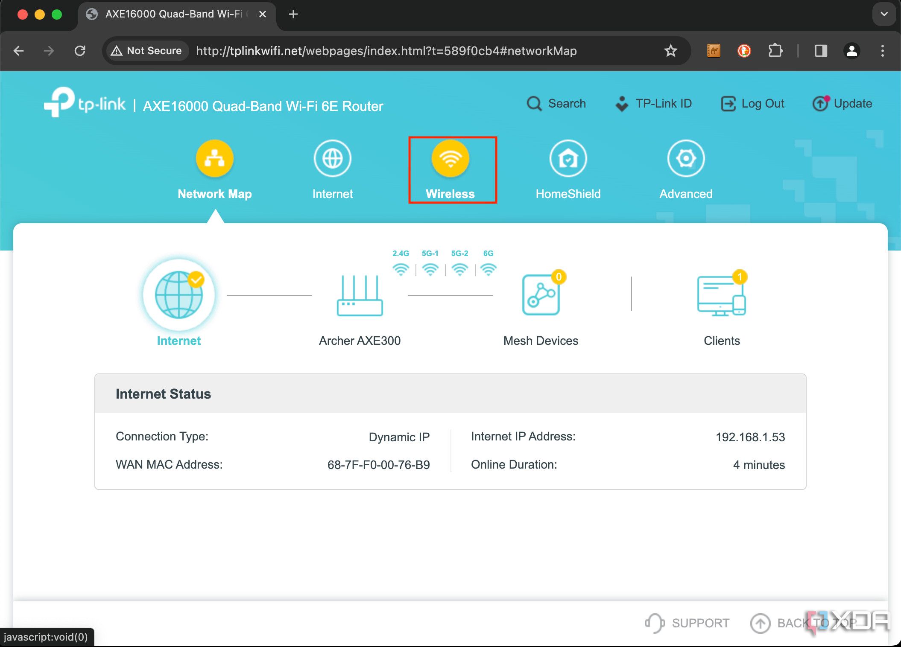This screenshot has width=901, height=647.
Task: Open the Extensions puzzle icon
Action: click(775, 51)
